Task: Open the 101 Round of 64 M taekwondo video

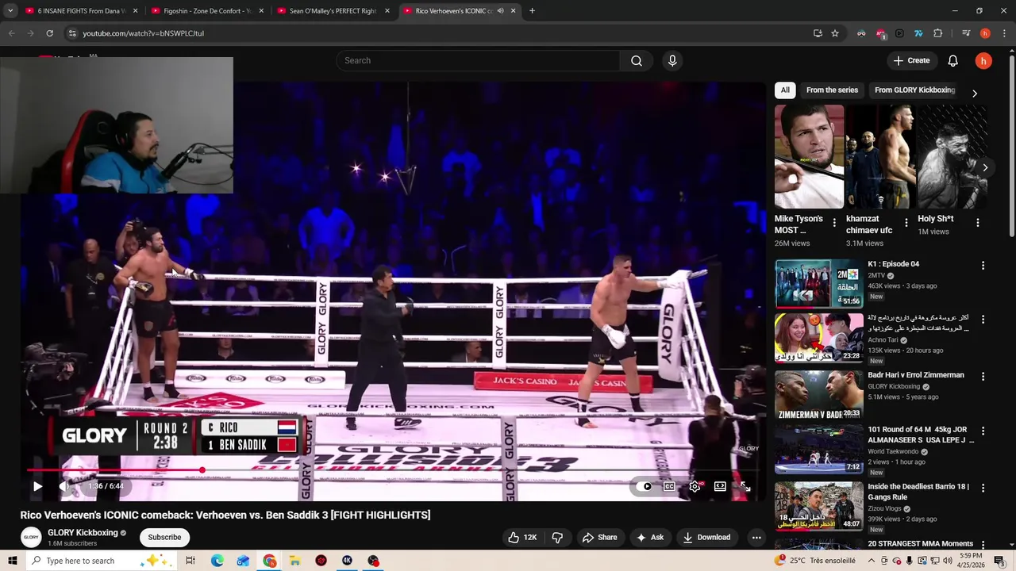Action: point(818,450)
